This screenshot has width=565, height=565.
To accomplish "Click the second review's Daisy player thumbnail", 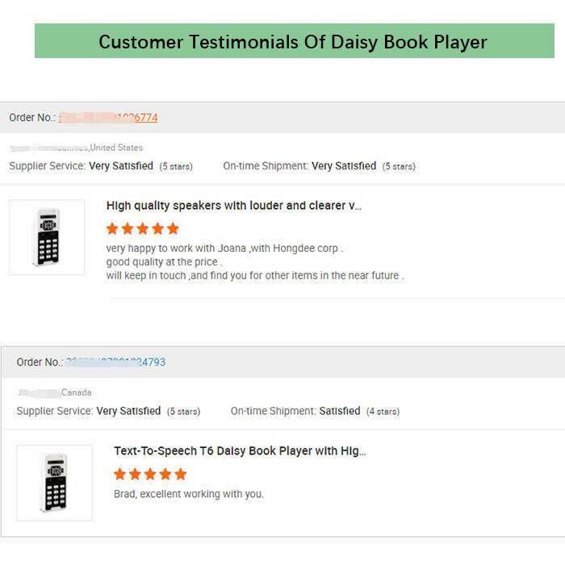I will [x=54, y=483].
